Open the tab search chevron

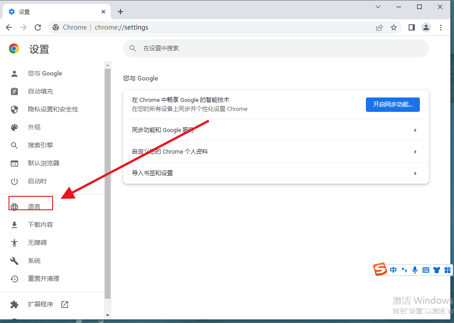click(378, 7)
